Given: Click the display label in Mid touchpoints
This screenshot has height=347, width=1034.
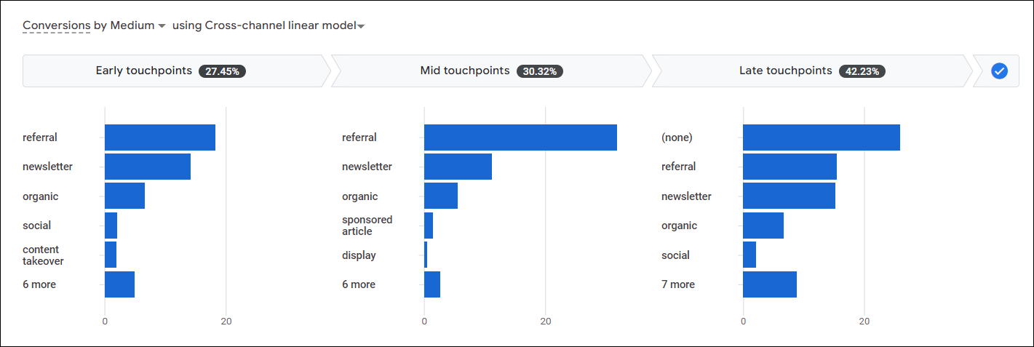Looking at the screenshot, I should coord(359,255).
